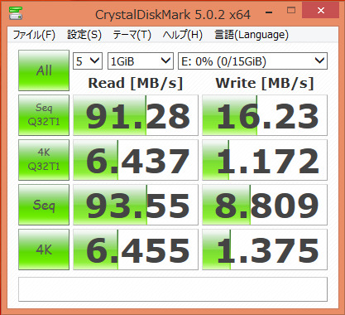Expand the test size dropdown showing 1GiB
The height and width of the screenshot is (315, 345).
pyautogui.click(x=141, y=61)
